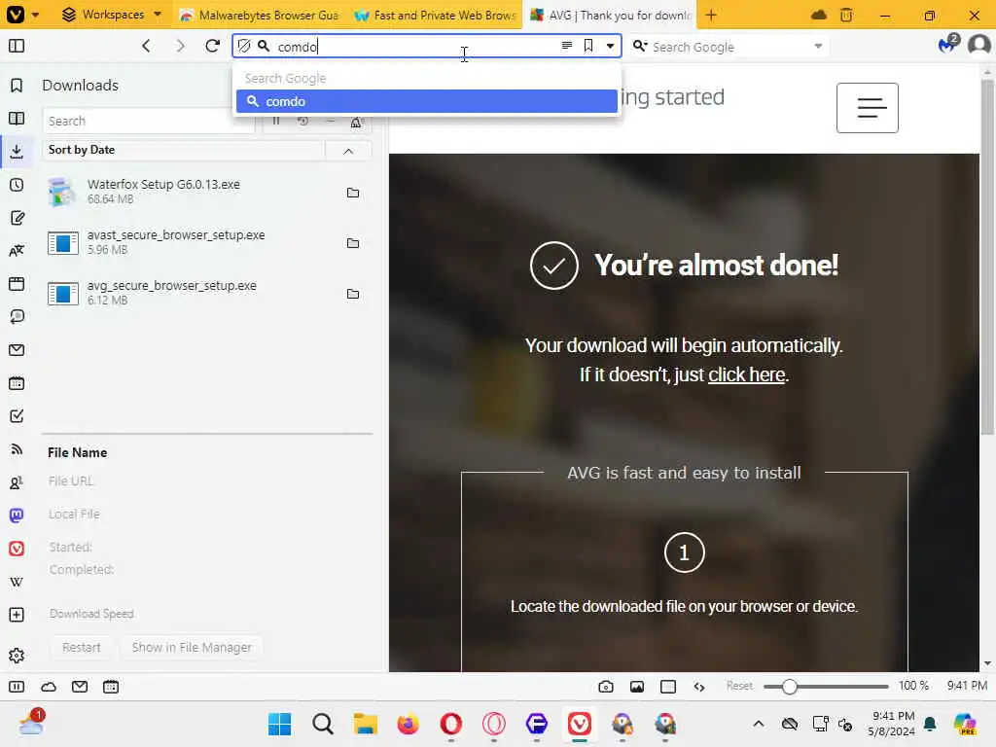
Task: Change search engine via magnifier icon
Action: click(640, 47)
